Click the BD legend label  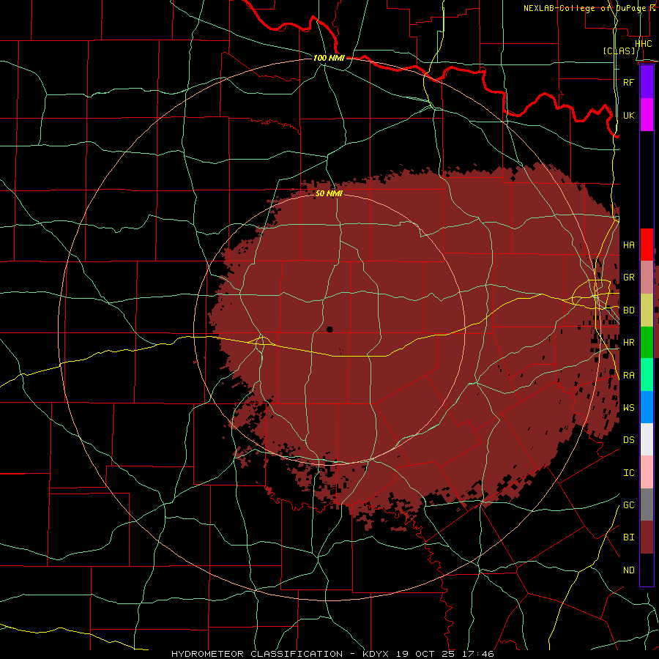point(629,310)
